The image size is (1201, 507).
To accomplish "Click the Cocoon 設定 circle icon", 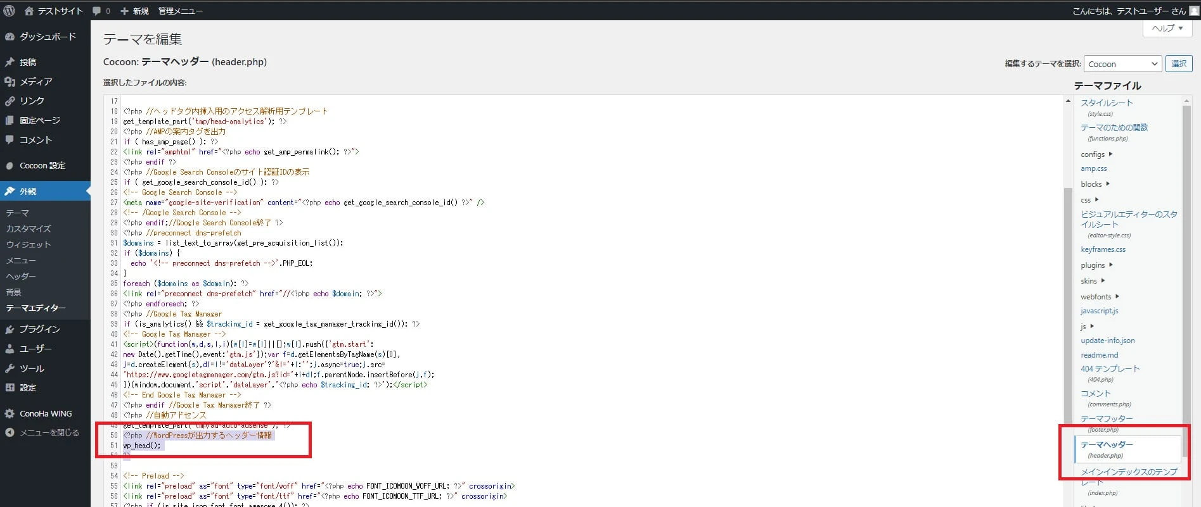I will coord(10,166).
